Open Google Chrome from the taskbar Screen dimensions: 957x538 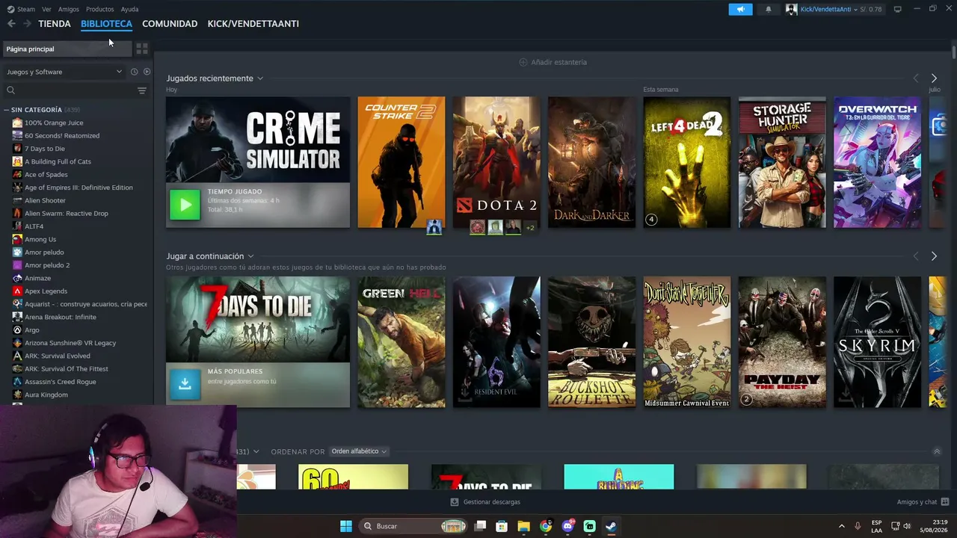[546, 526]
